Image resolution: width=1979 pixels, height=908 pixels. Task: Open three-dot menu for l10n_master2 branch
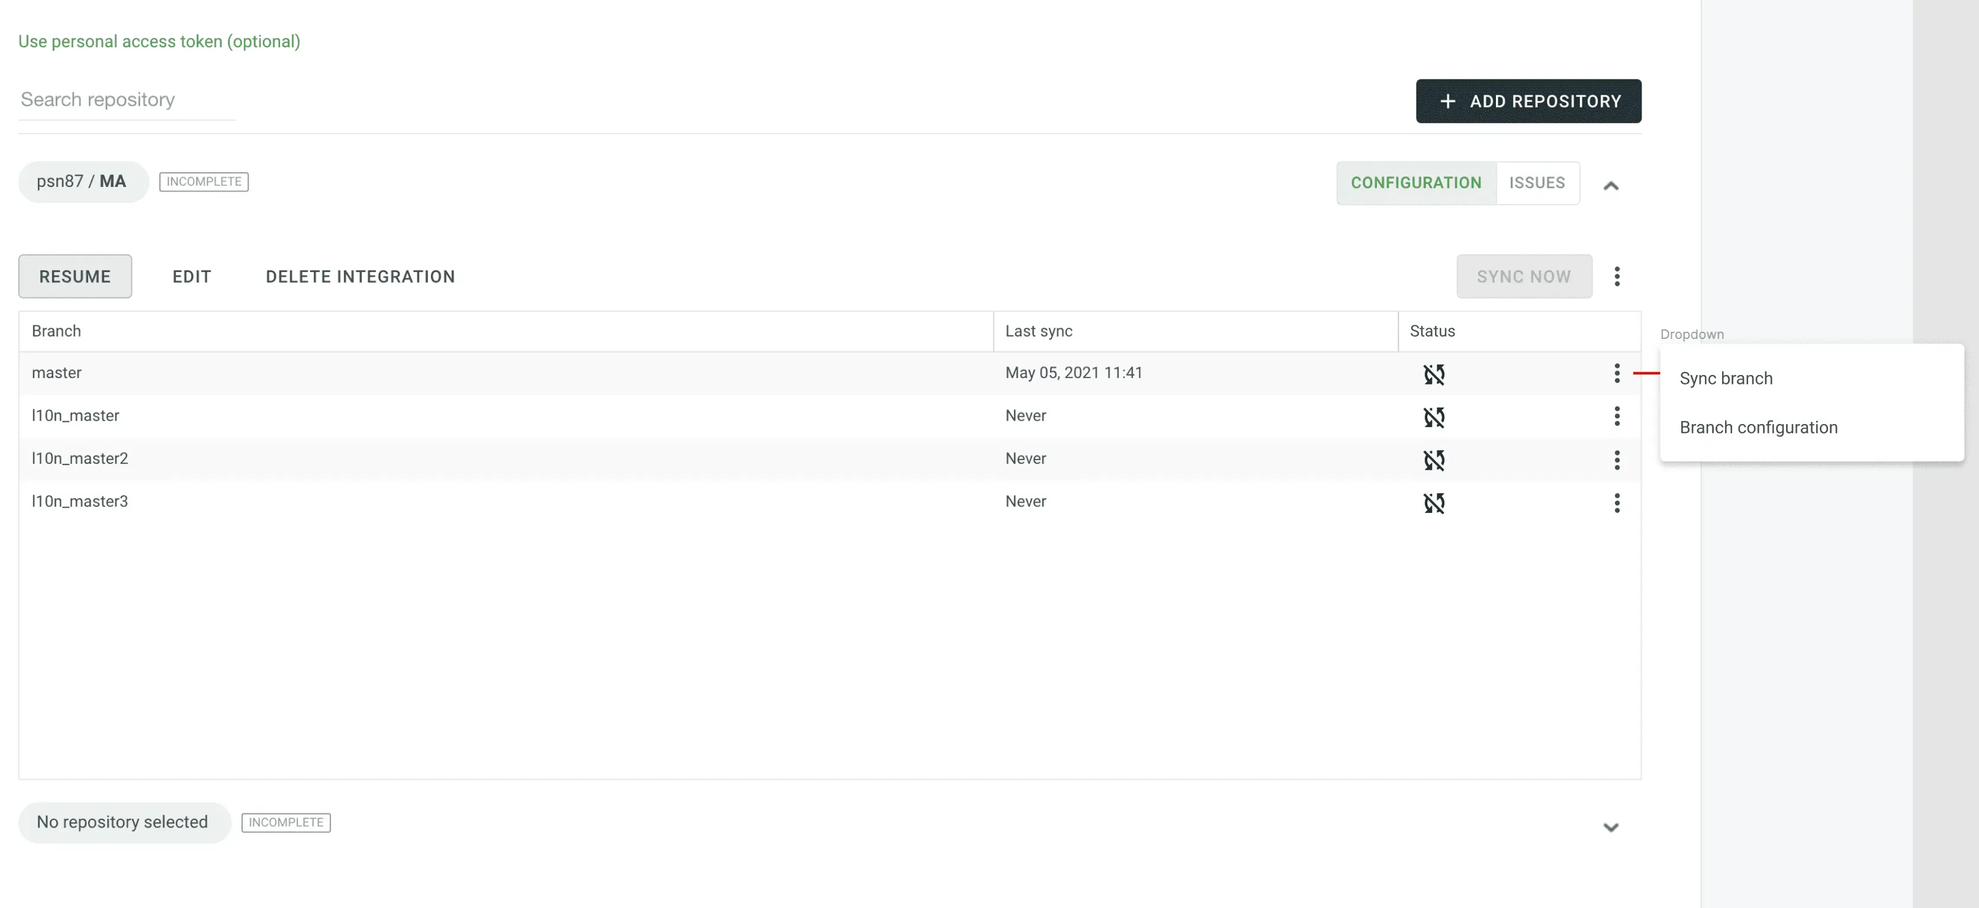(1616, 460)
